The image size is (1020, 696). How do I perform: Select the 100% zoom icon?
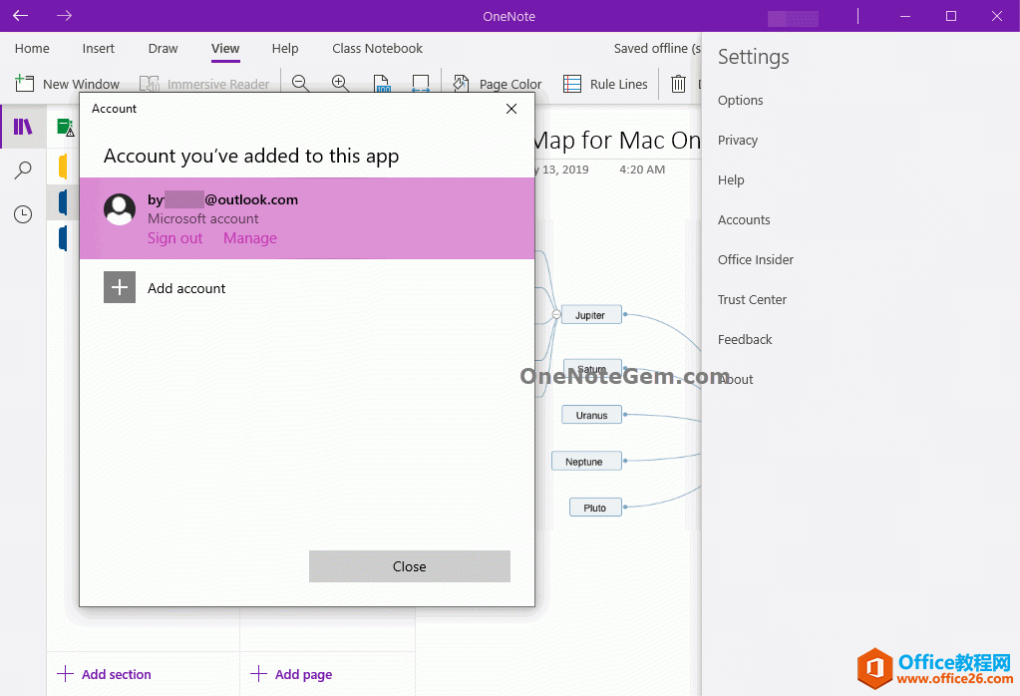point(382,83)
